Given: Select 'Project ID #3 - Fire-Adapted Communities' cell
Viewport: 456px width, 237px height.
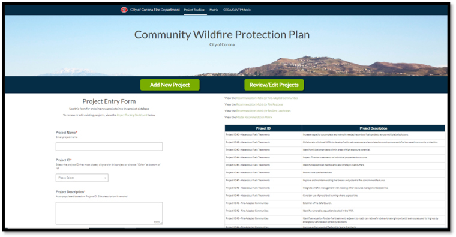Looking at the screenshot, I should tap(263, 220).
